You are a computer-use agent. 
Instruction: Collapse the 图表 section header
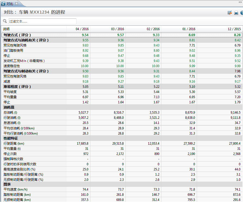[7, 185]
